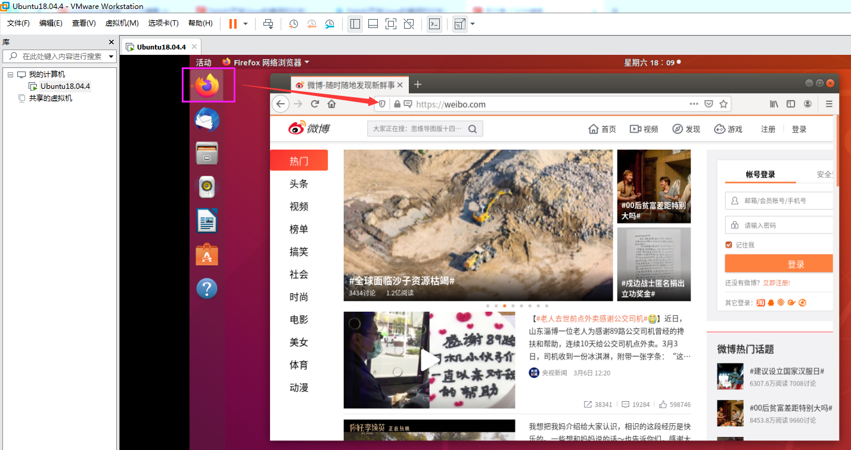The image size is (851, 450).
Task: Click the stretch guest display icon
Action: pos(460,24)
